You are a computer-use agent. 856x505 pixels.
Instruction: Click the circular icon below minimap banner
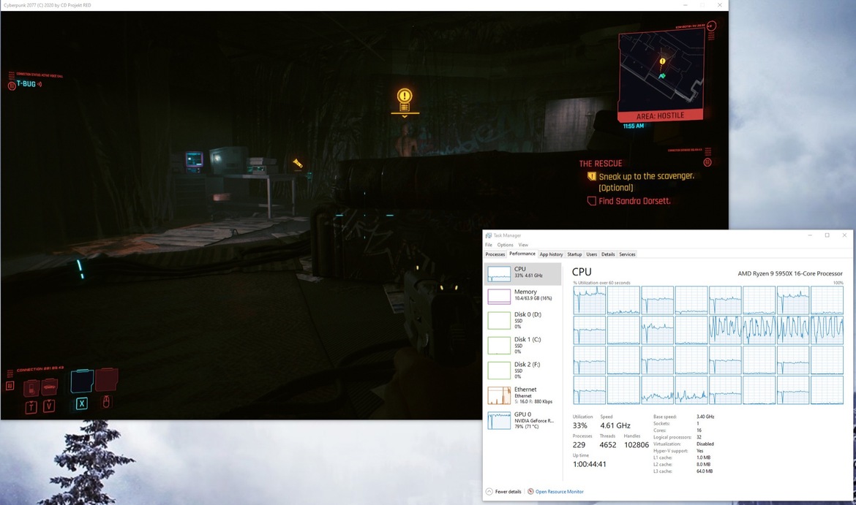pos(707,162)
